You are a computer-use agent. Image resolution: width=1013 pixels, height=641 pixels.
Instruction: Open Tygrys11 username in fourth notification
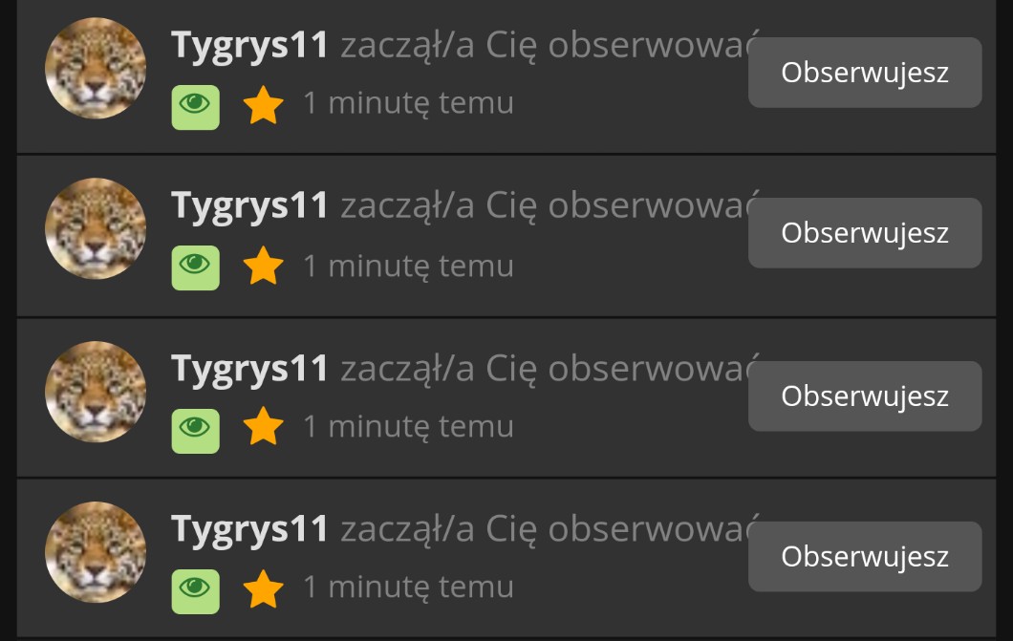[x=249, y=530]
